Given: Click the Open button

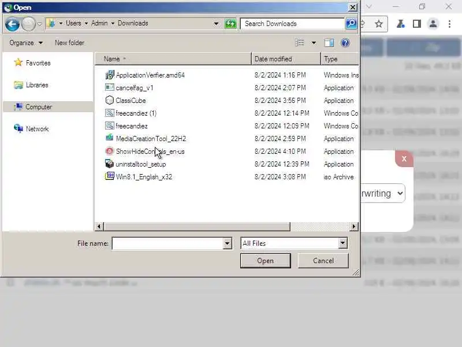Looking at the screenshot, I should coord(266,261).
